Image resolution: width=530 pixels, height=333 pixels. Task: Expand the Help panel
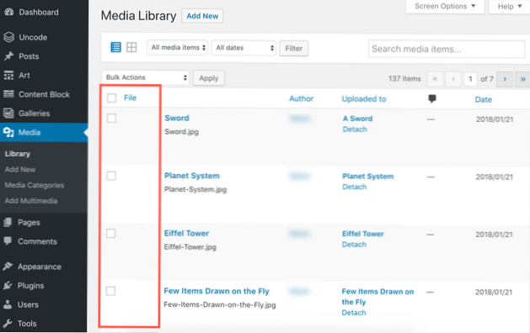coord(510,7)
